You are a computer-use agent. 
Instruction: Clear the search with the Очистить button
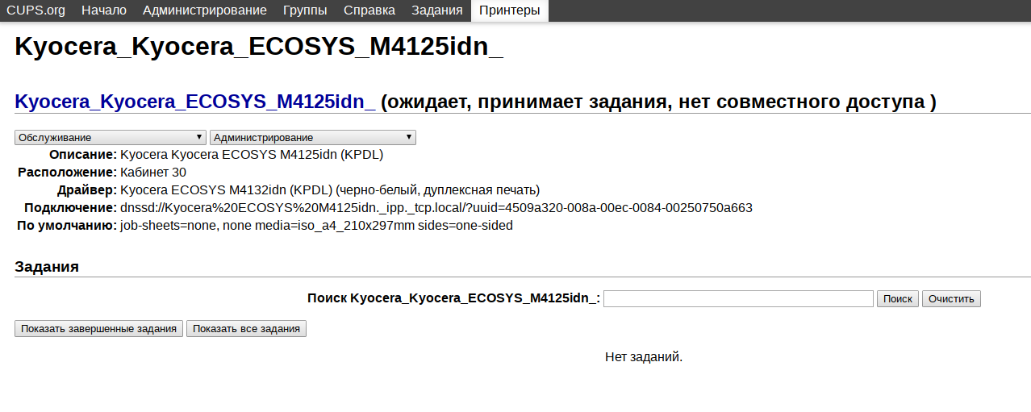[x=952, y=298]
